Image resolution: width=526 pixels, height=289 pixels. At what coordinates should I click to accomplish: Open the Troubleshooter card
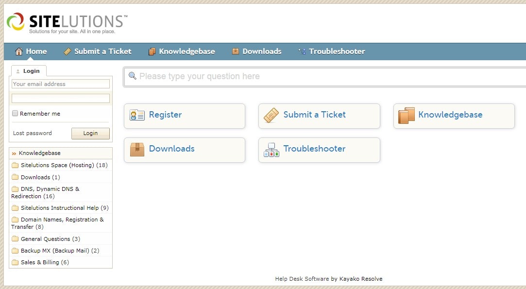(319, 150)
